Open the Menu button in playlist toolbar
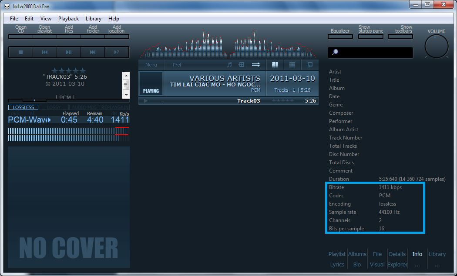 click(x=151, y=65)
